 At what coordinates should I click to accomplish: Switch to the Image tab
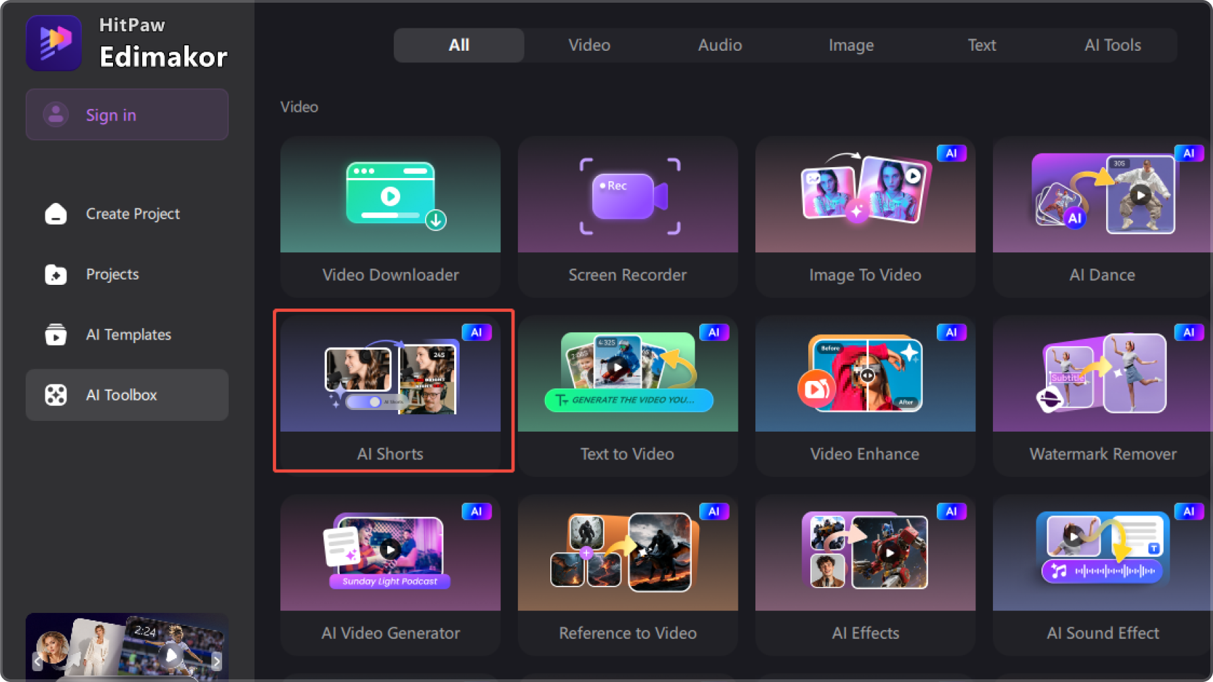(851, 45)
